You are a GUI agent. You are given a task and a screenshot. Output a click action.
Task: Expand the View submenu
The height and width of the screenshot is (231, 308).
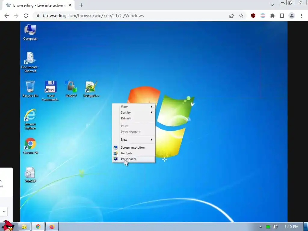134,107
